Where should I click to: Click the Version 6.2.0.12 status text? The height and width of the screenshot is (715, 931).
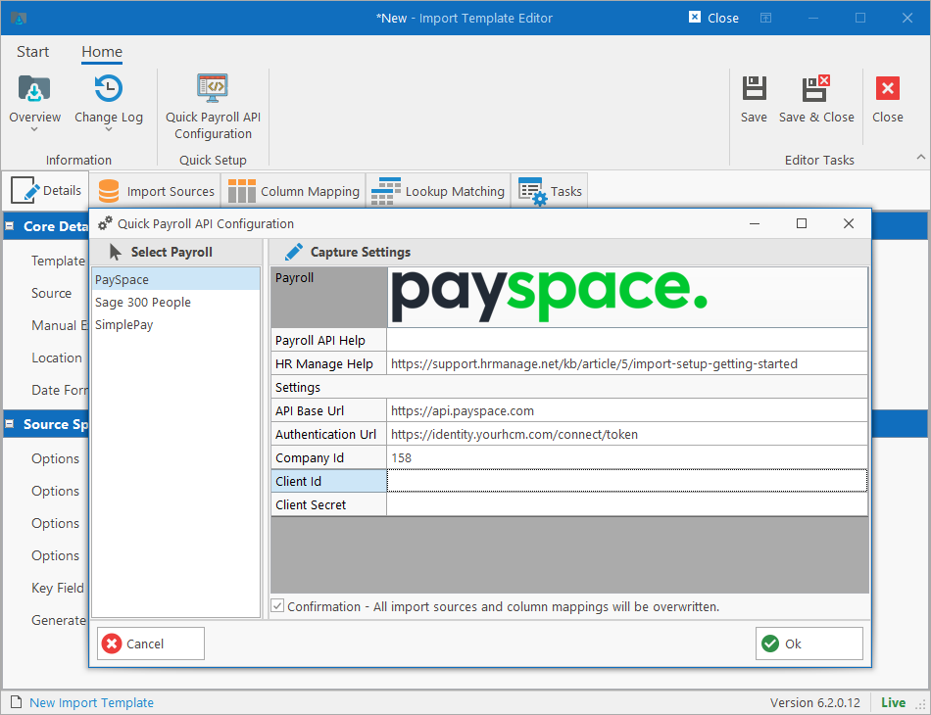click(814, 702)
